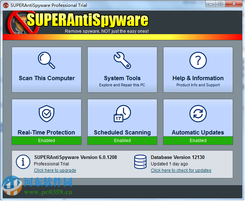Click 'Explore and Repair this PC' text
This screenshot has height=201, width=245.
click(122, 85)
